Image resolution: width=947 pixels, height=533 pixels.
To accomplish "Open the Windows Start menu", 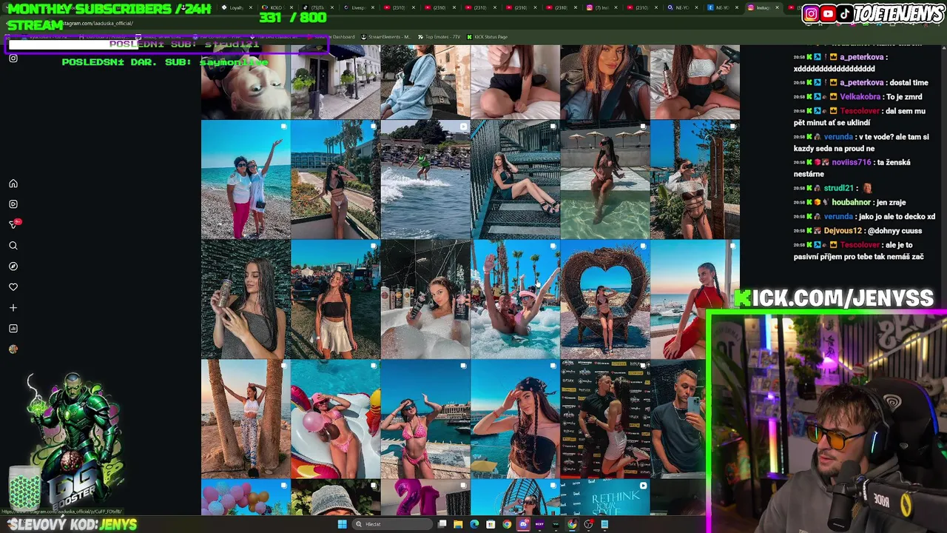I will 342,524.
